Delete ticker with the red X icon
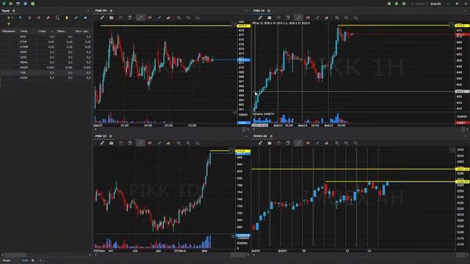Screen dimensions: 470x264 tap(39, 18)
